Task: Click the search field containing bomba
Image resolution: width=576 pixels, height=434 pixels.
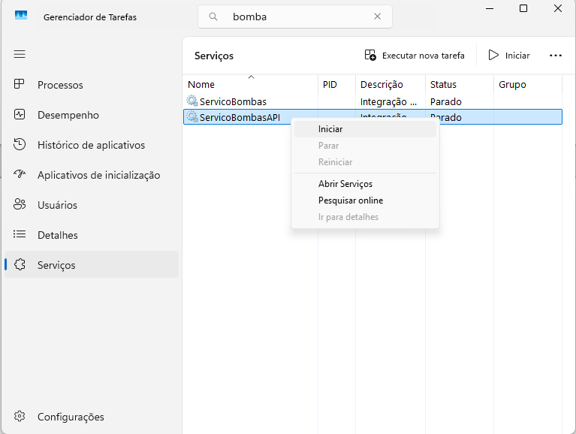Action: pos(295,17)
